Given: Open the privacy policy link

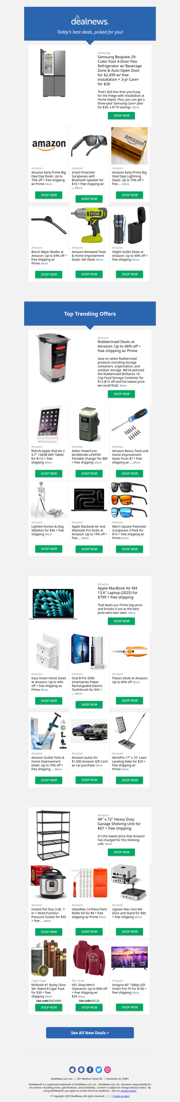Looking at the screenshot, I should click(128, 1091).
